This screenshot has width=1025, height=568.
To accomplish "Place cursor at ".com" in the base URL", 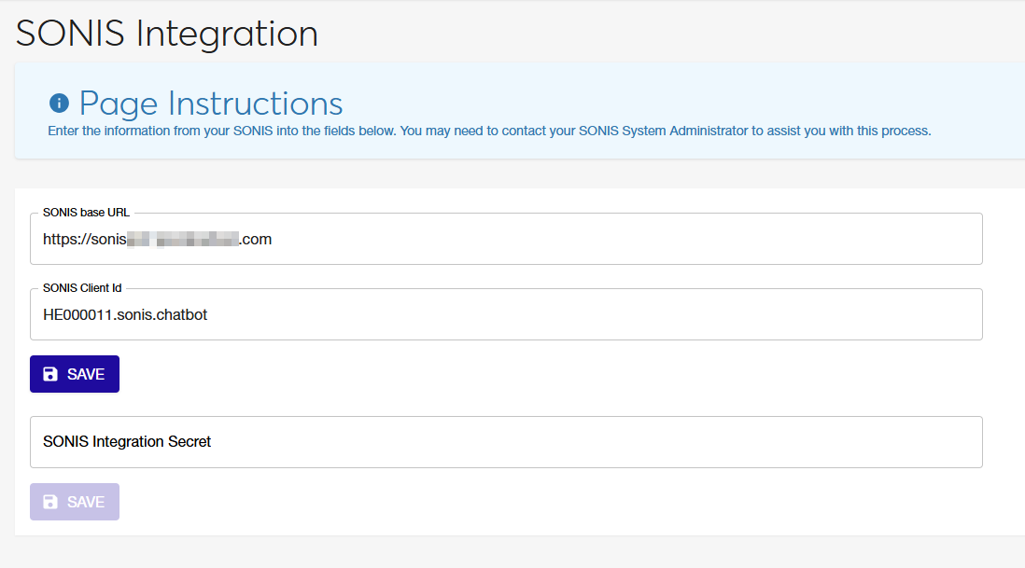I will coord(257,240).
